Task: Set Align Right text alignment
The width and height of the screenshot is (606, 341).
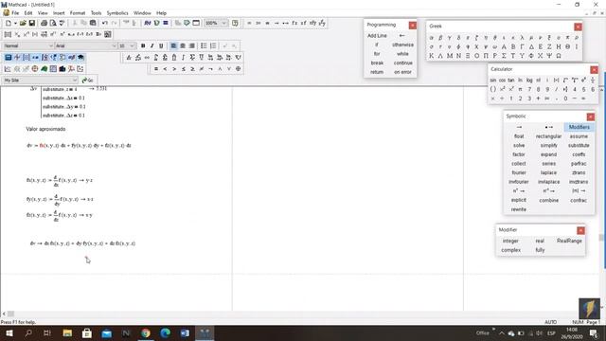Action: point(191,45)
